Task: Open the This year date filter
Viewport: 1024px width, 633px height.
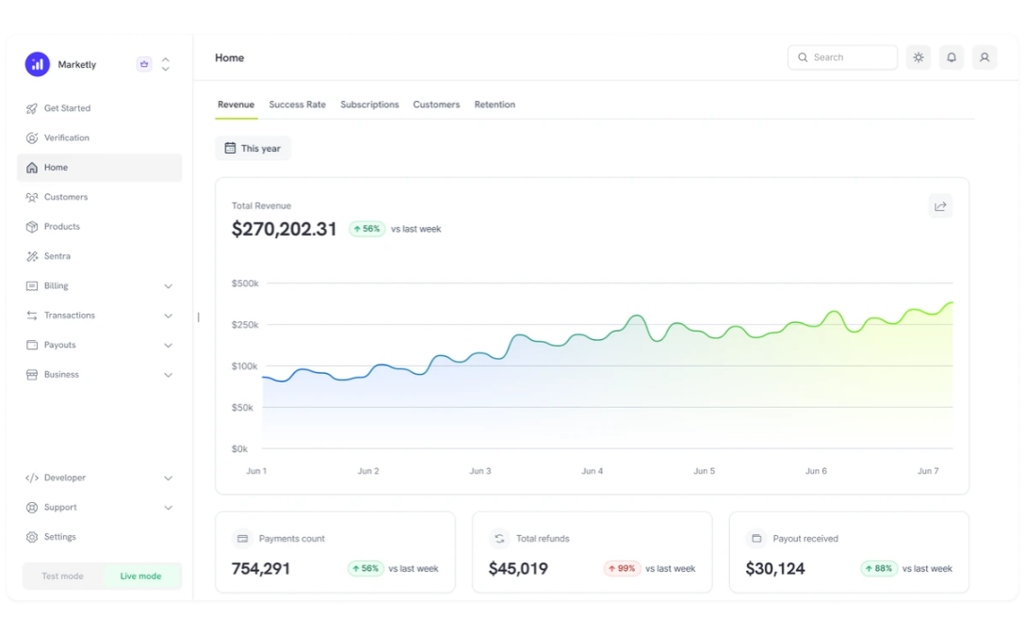Action: pyautogui.click(x=252, y=148)
